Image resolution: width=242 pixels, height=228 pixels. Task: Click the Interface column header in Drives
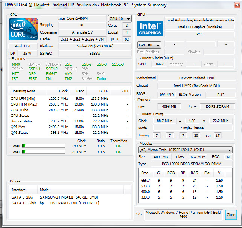[23, 190]
